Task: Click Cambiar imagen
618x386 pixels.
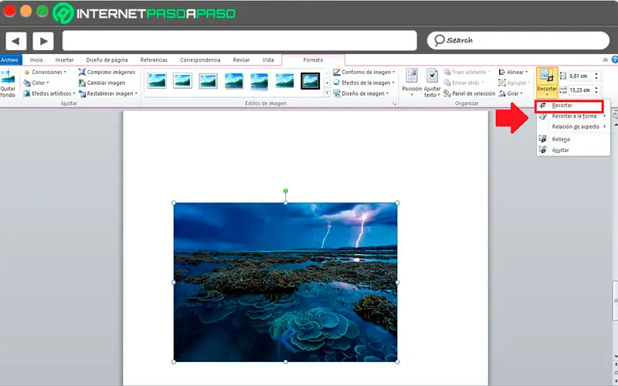Action: pos(102,83)
